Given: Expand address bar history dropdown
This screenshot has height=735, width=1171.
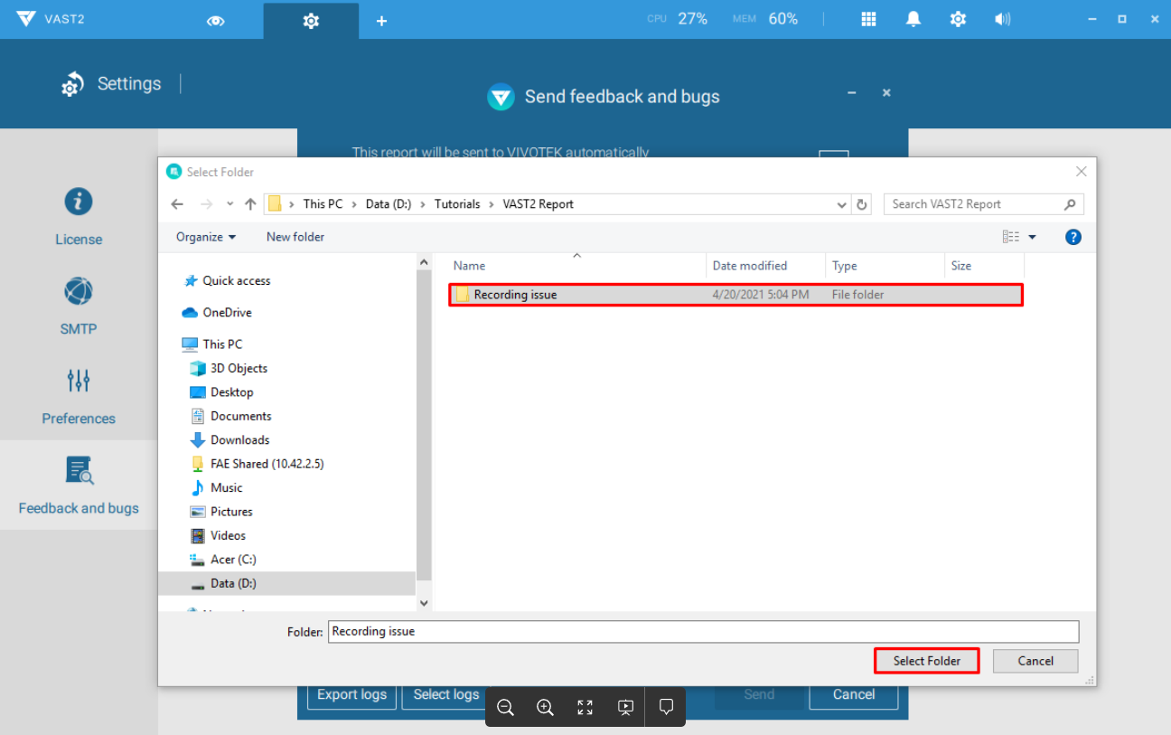Looking at the screenshot, I should click(x=842, y=204).
